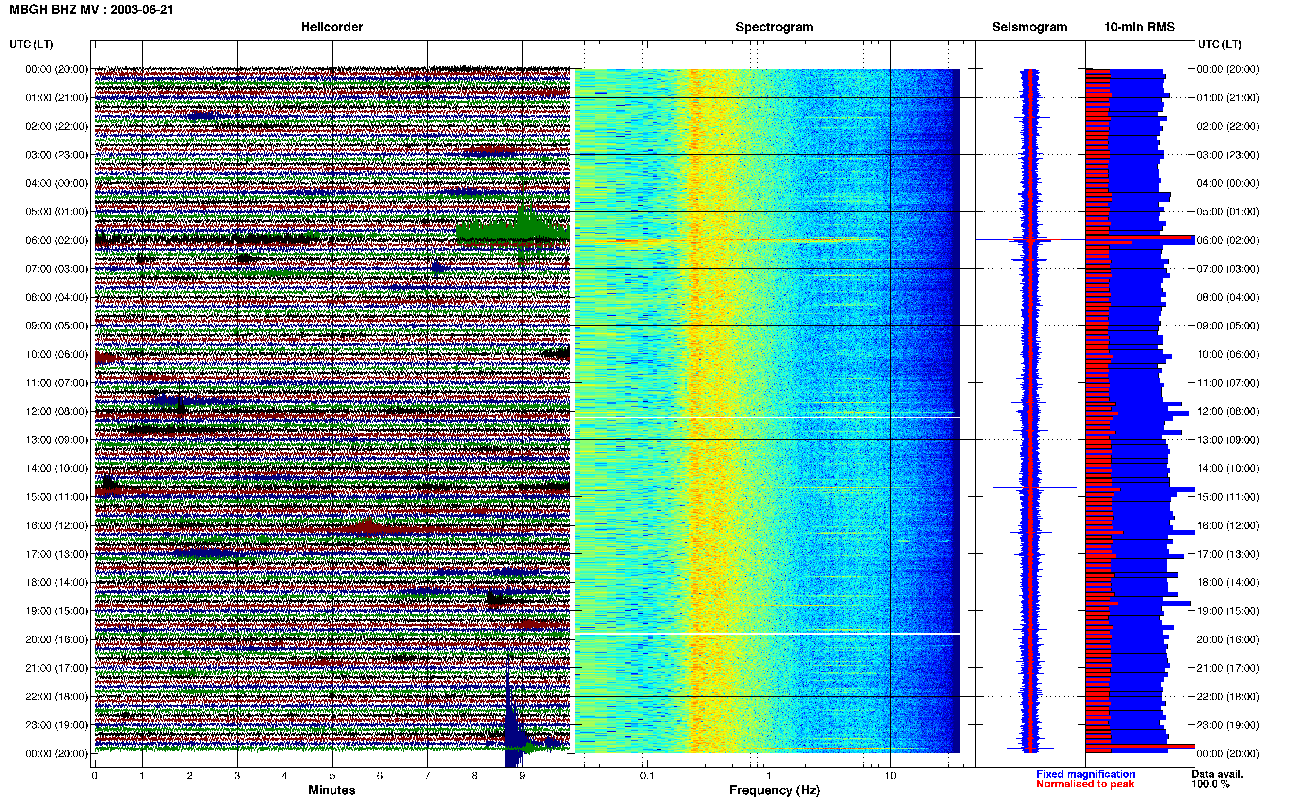
Task: Click the "0" tick on the Minutes axis
Action: click(94, 775)
